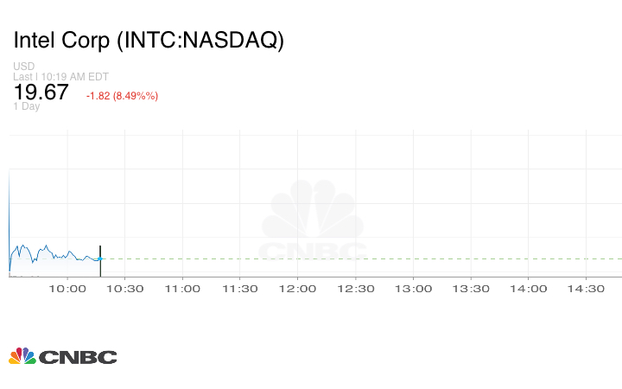The height and width of the screenshot is (389, 622).
Task: Click the 10:30 time axis label
Action: (x=125, y=289)
